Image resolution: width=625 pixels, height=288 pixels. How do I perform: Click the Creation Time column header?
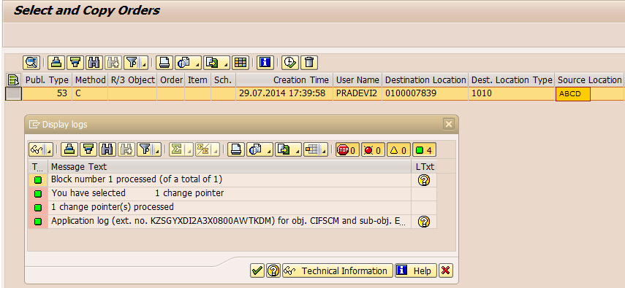(284, 80)
